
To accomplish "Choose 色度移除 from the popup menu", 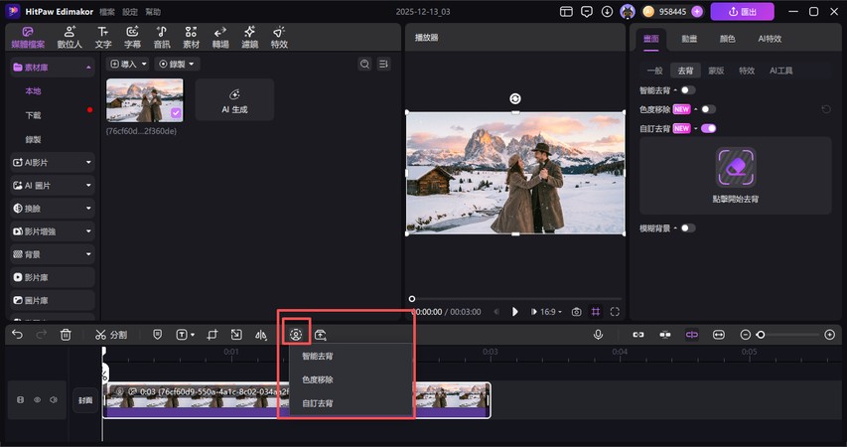I will coord(318,379).
